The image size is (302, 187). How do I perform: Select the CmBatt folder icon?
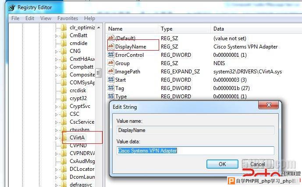pyautogui.click(x=64, y=35)
